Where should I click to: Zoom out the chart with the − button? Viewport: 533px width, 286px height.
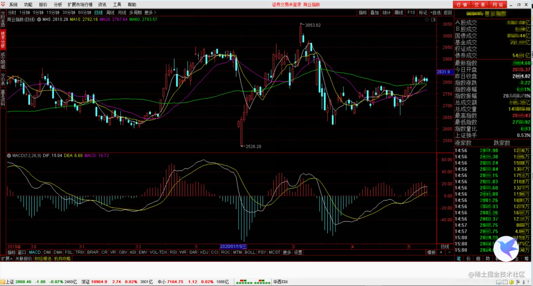click(x=449, y=252)
